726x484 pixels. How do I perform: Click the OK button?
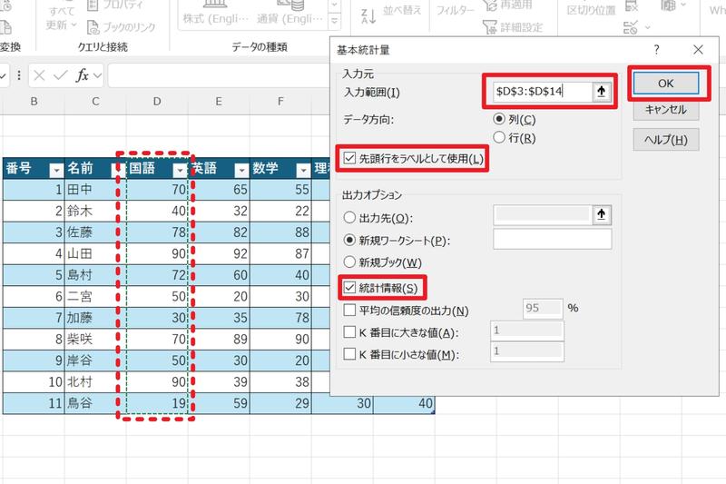pos(665,84)
